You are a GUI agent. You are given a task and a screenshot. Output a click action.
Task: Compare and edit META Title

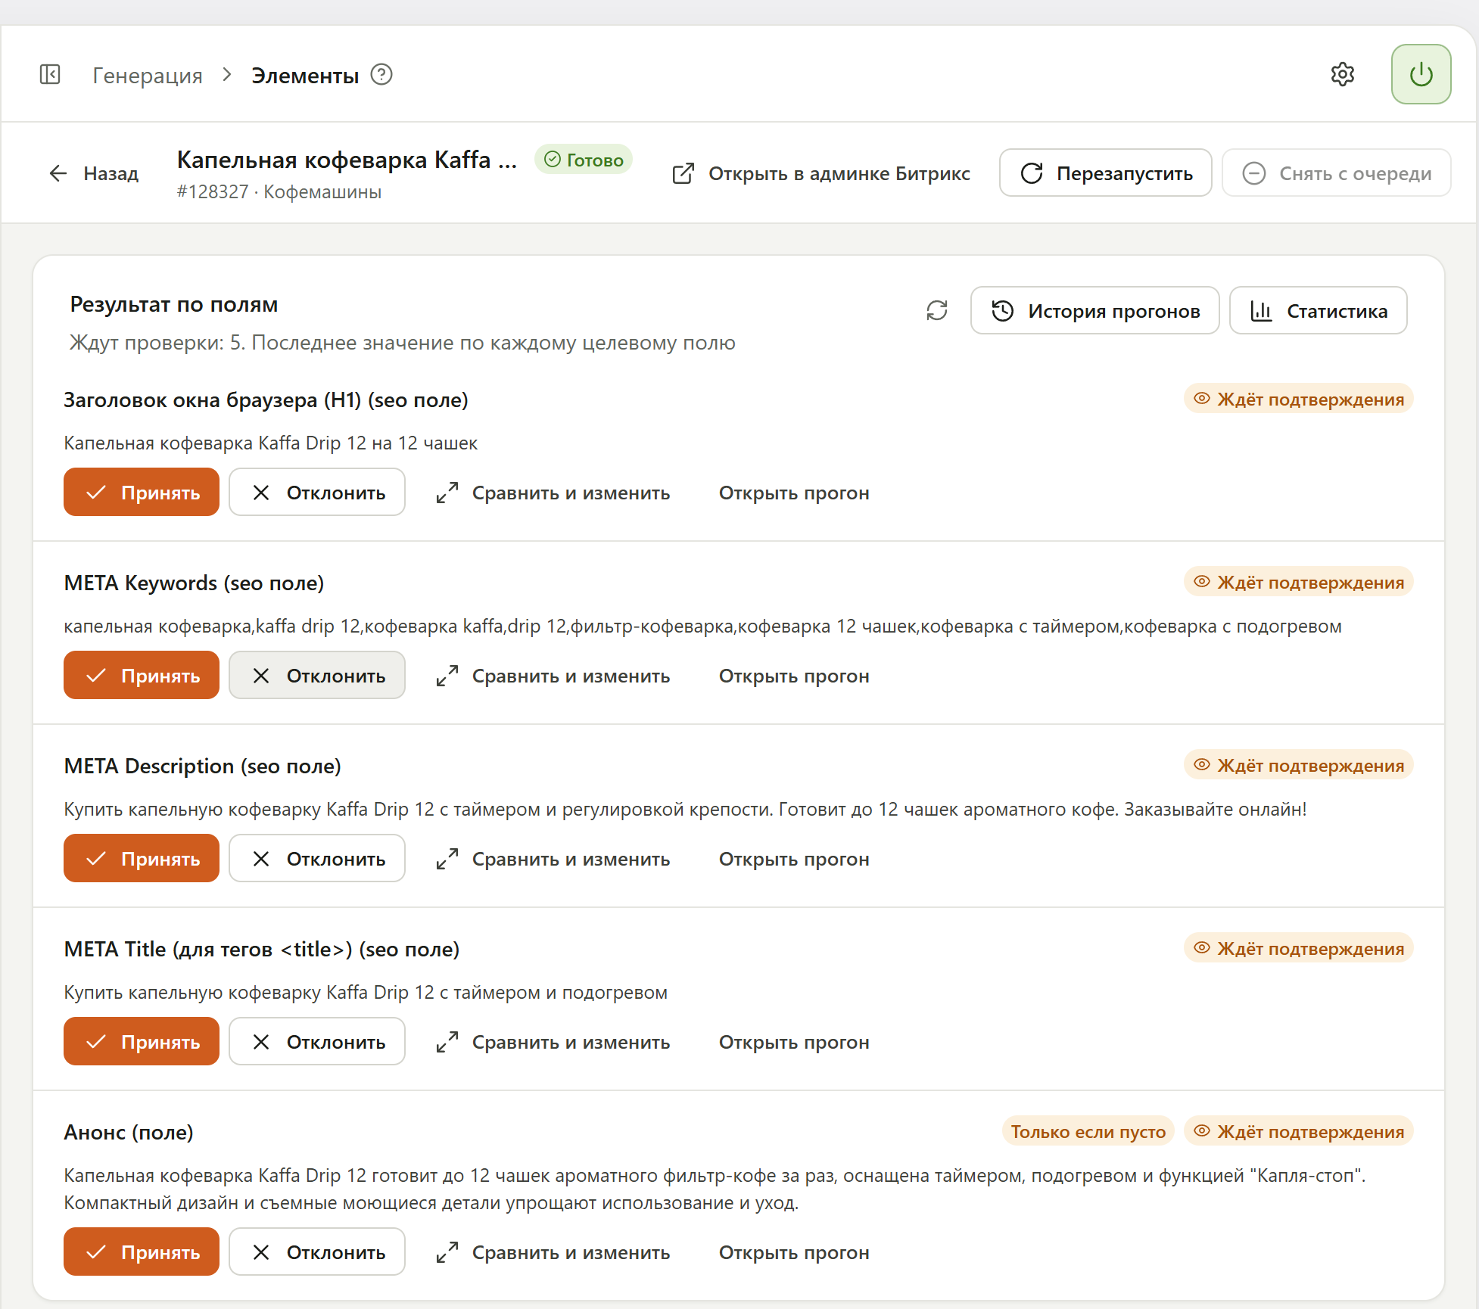553,1042
